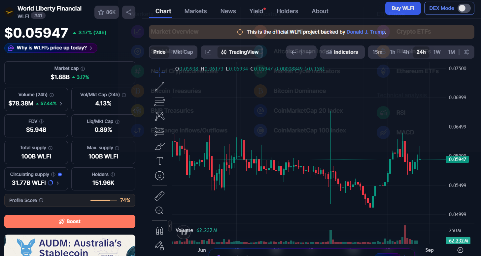Switch to TradingView chart mode

click(x=240, y=52)
